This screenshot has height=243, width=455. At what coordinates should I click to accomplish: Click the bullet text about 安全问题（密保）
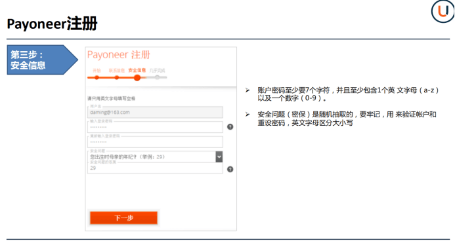pos(347,119)
